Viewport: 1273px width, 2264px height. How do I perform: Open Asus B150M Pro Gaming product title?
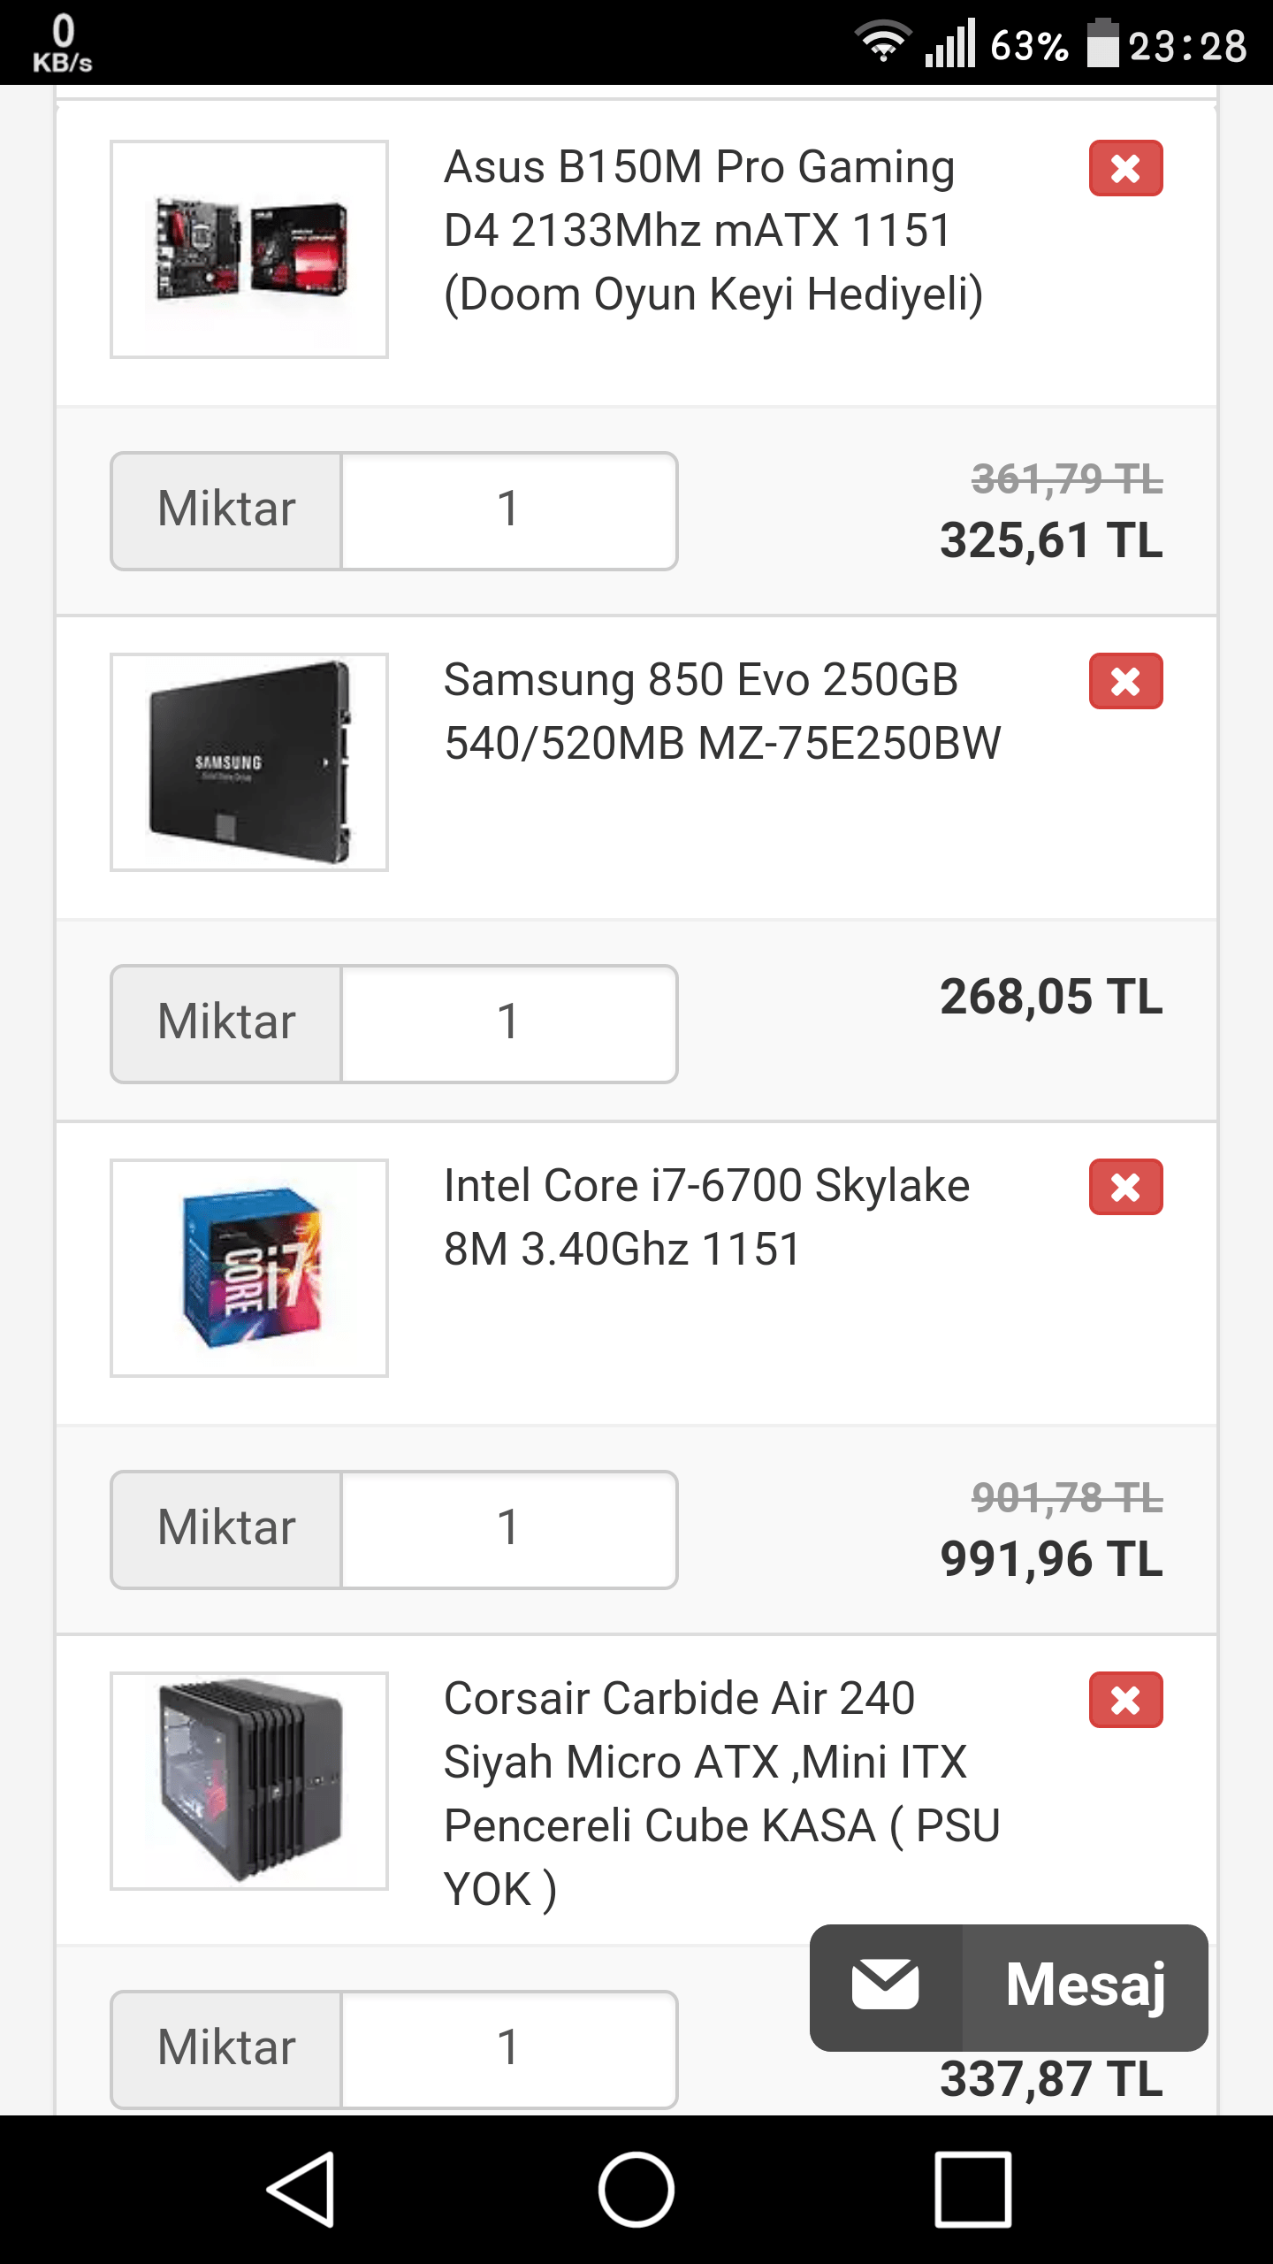click(x=713, y=230)
